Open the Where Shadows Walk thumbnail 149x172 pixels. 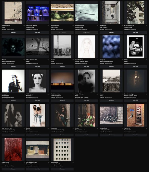click(x=38, y=47)
